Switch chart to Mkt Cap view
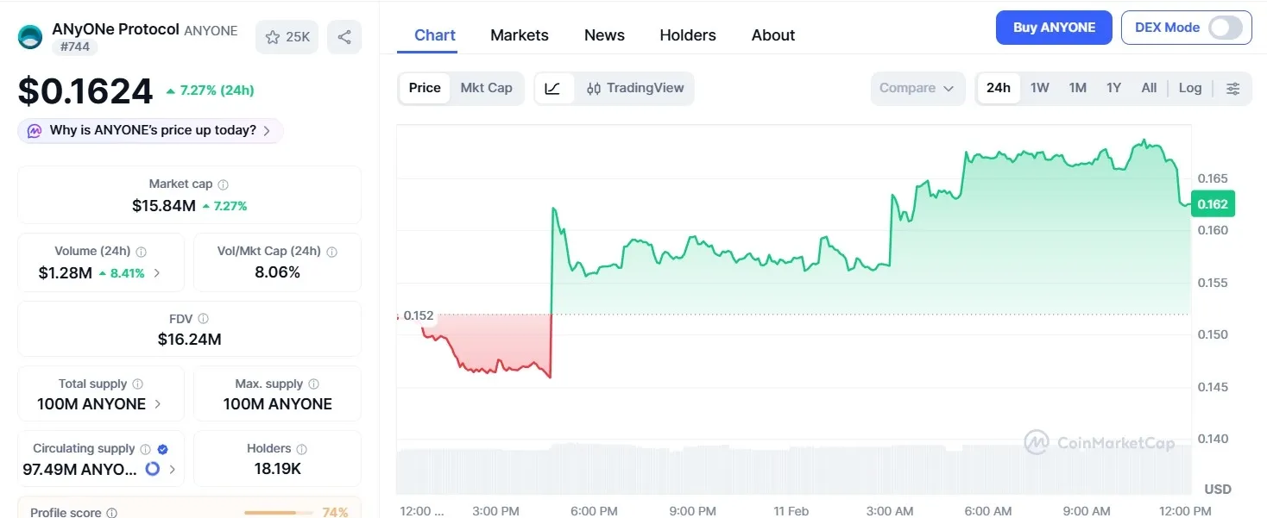1267x518 pixels. (x=486, y=87)
